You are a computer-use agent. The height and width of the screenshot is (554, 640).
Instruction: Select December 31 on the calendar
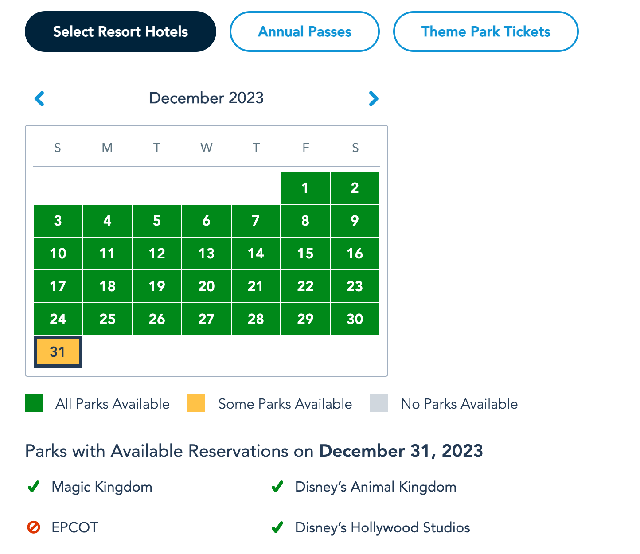58,352
